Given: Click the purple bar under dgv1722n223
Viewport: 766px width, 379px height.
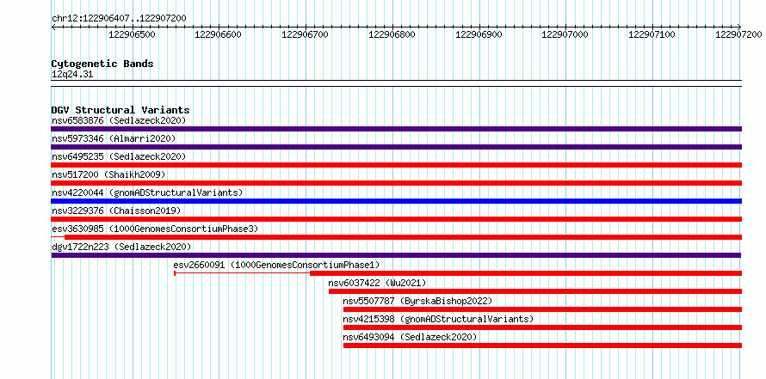Looking at the screenshot, I should coord(396,255).
